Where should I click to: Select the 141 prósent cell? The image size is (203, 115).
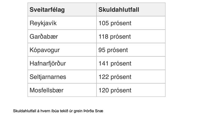(x=115, y=63)
